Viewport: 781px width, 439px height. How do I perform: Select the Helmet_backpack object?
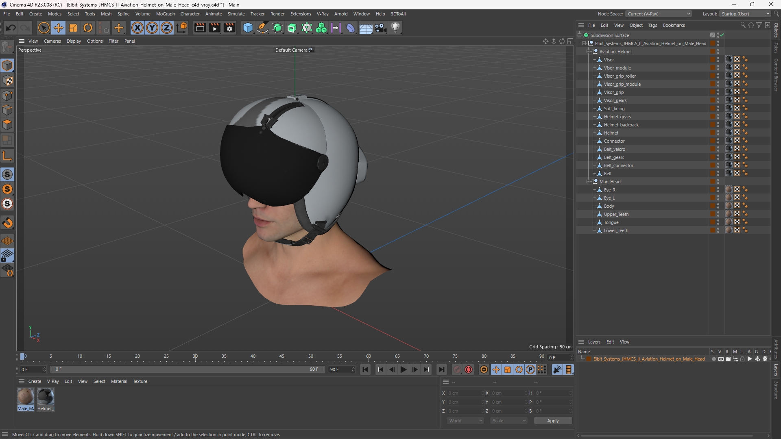(621, 125)
